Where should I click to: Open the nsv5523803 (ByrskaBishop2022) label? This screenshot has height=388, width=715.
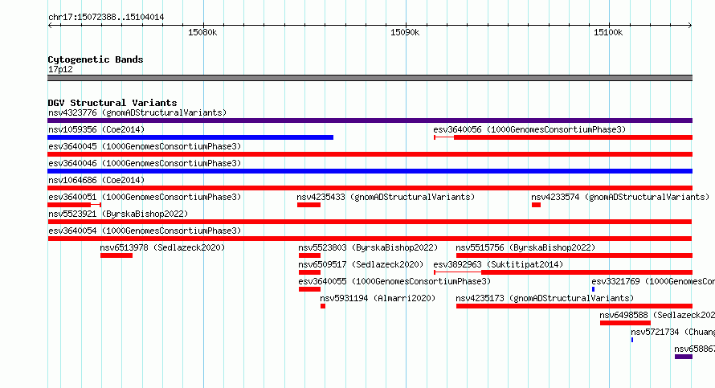click(x=368, y=247)
